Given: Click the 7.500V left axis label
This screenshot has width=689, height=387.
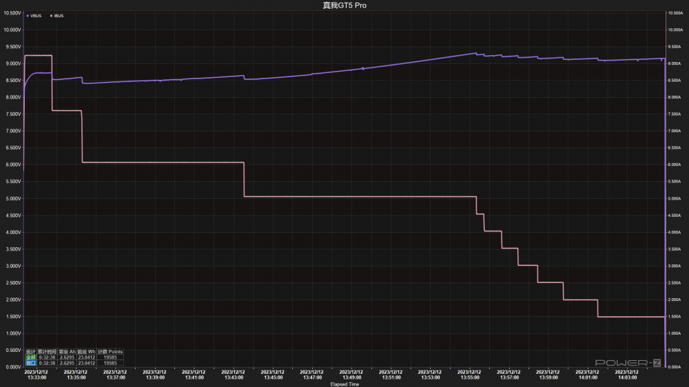Looking at the screenshot, I should pos(13,114).
